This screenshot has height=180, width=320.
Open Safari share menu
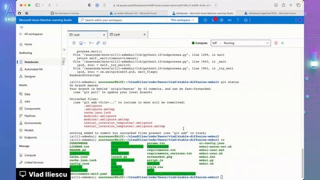283,5
